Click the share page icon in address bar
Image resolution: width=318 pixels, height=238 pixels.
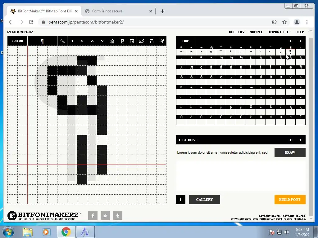click(275, 22)
